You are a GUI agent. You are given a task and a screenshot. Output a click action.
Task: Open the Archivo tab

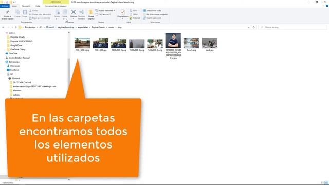point(5,6)
